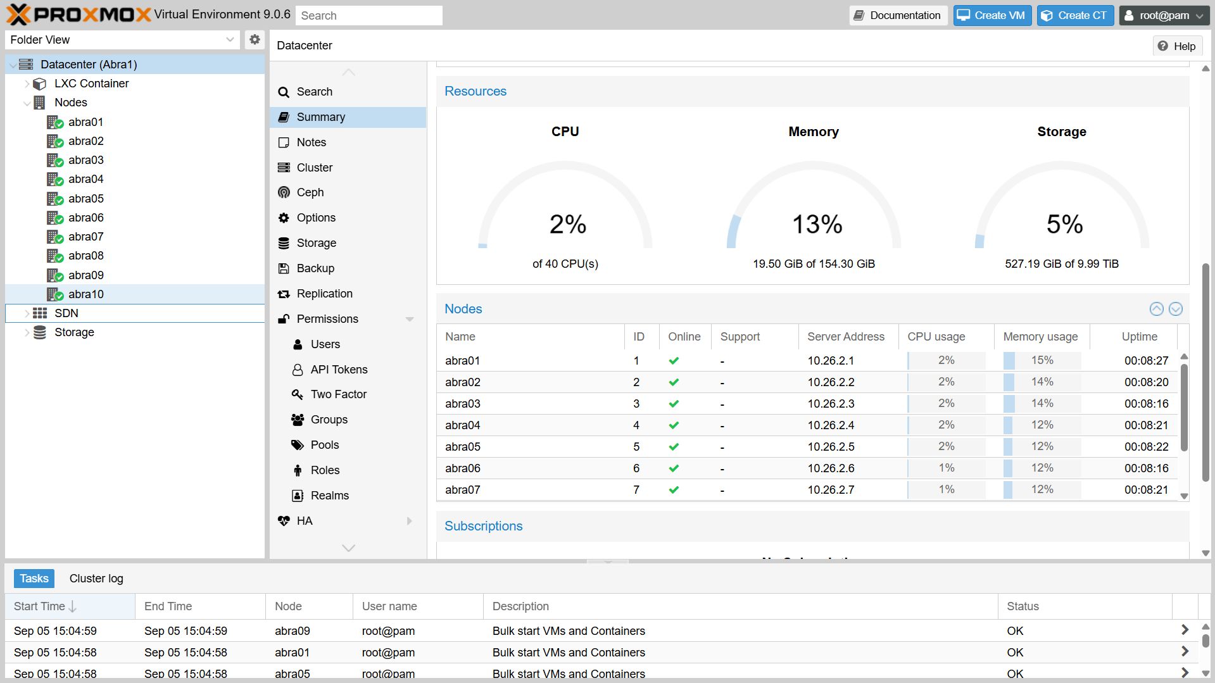Screen dimensions: 1215x683
Task: Click the Two Factor key icon
Action: click(297, 394)
